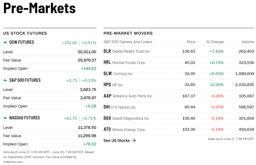
Task: Click the green triangle beside Dow Futures
Action: [5, 42]
